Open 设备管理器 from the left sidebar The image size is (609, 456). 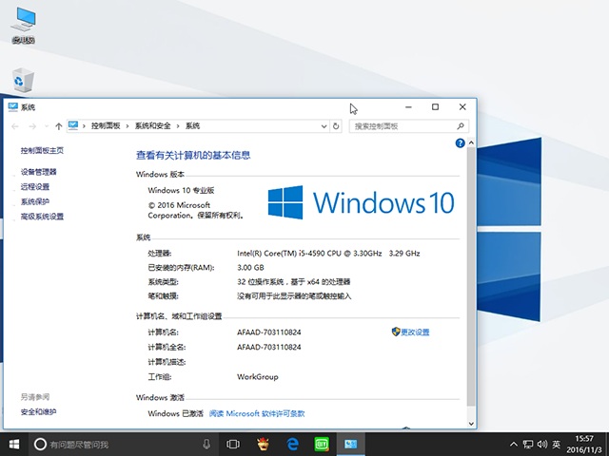[39, 172]
